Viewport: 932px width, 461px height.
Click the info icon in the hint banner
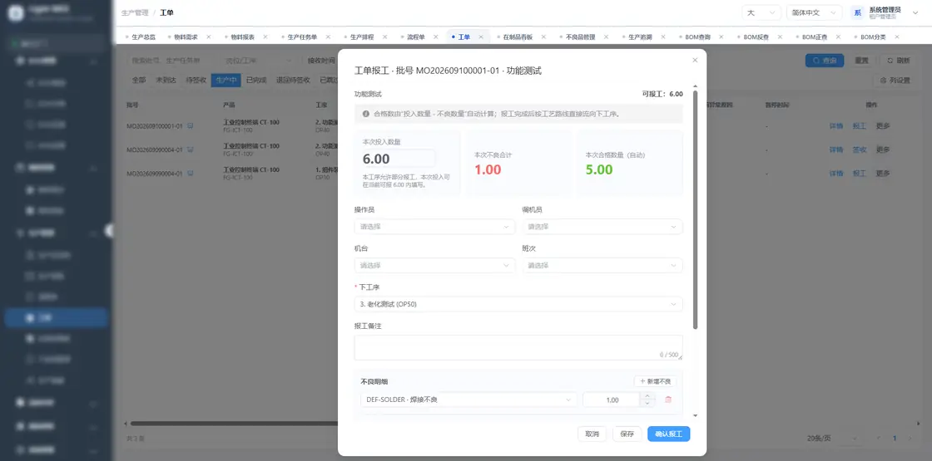tap(366, 113)
